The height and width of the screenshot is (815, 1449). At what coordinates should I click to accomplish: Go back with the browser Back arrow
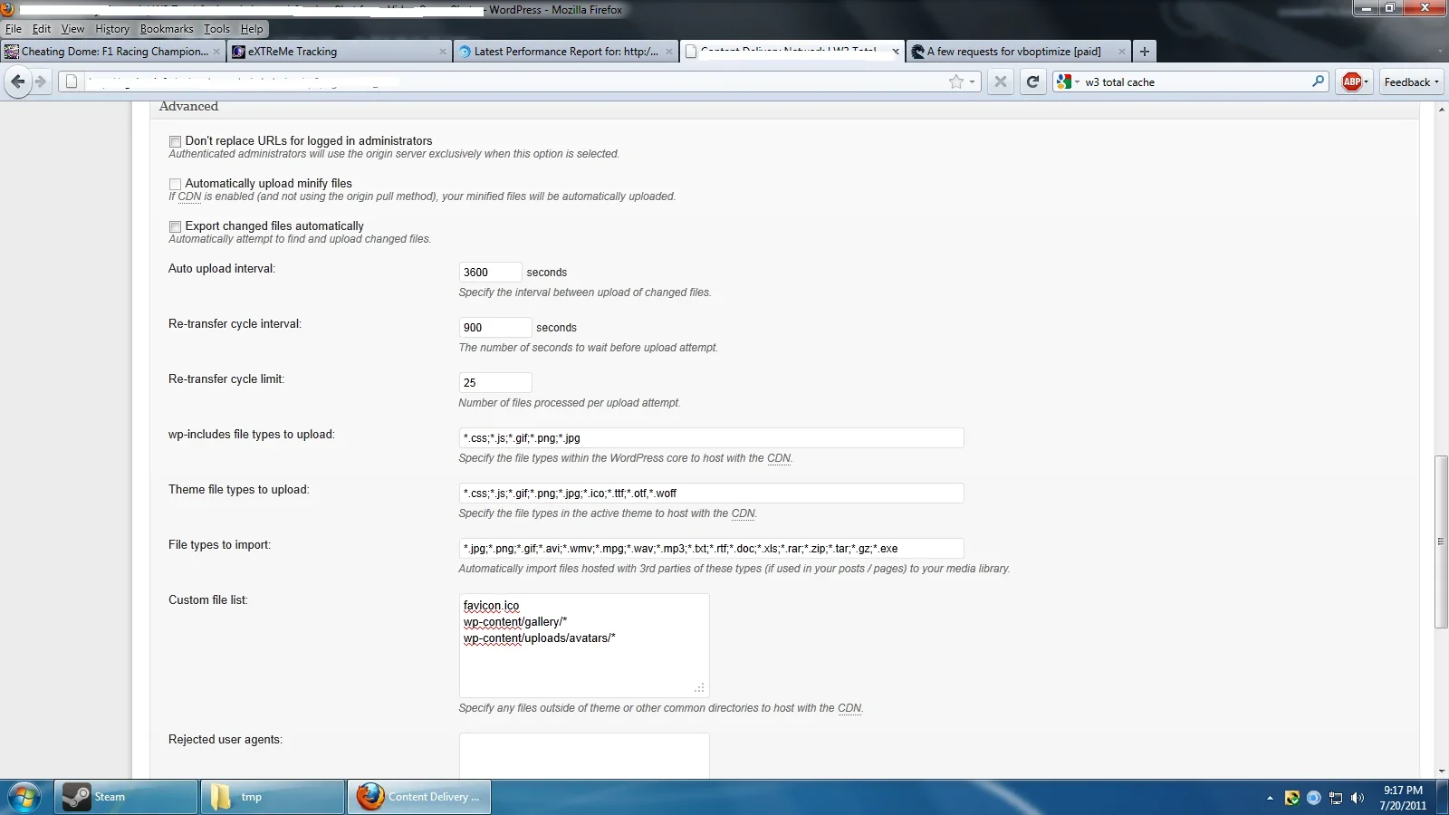point(18,81)
